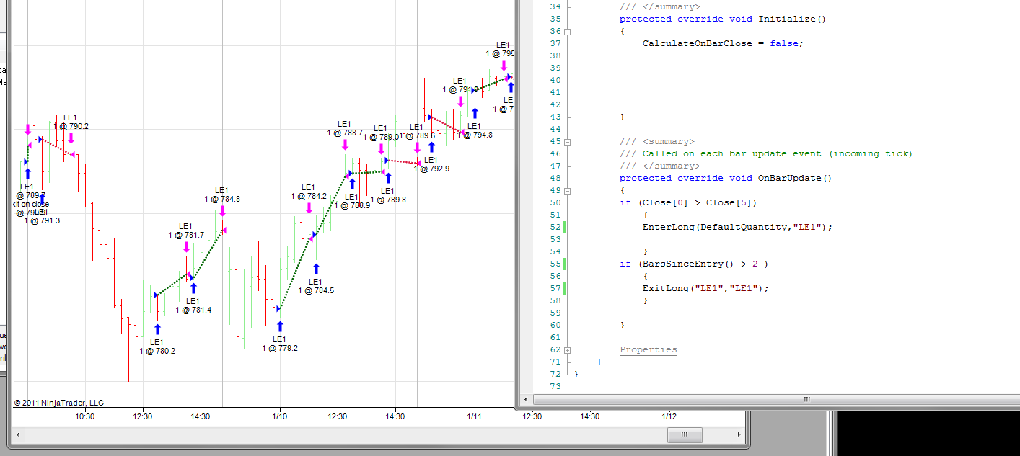Click line number 57 in the margin
This screenshot has width=1020, height=456.
[555, 288]
